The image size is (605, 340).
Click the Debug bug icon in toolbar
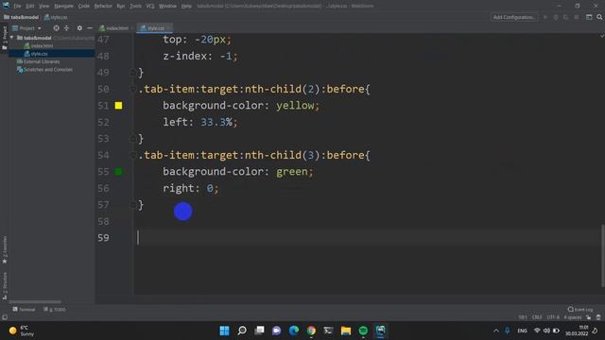tap(556, 17)
